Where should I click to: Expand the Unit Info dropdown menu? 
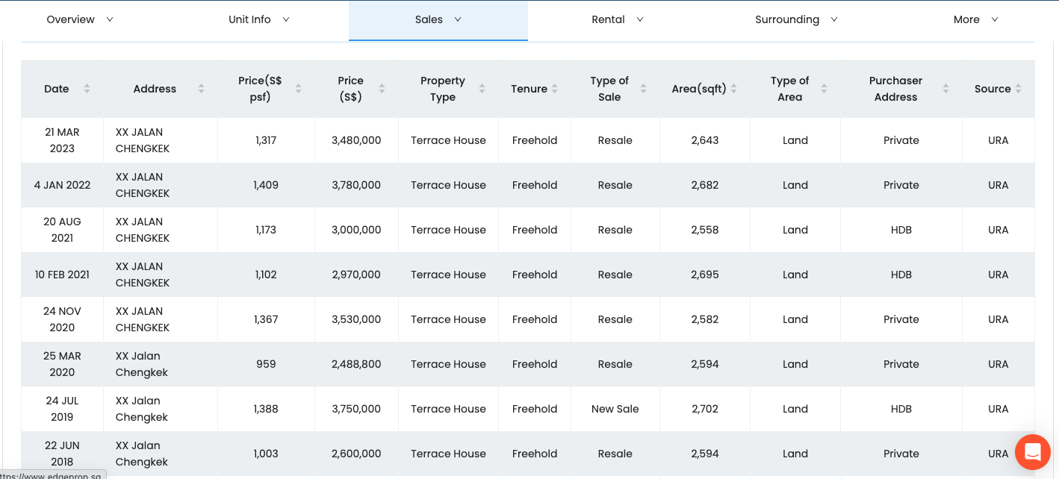click(258, 19)
